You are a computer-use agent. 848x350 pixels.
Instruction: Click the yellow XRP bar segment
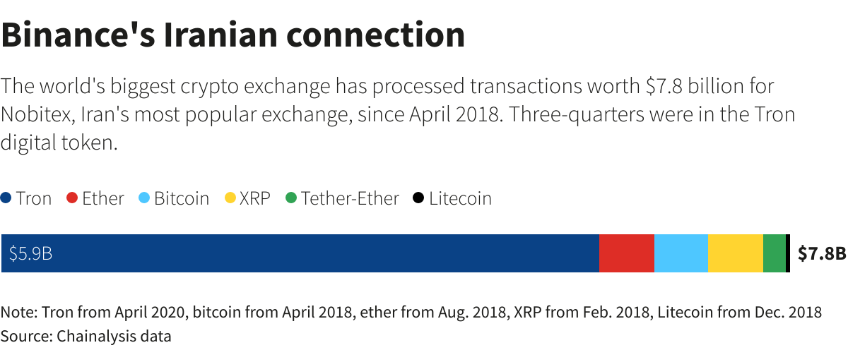point(736,253)
